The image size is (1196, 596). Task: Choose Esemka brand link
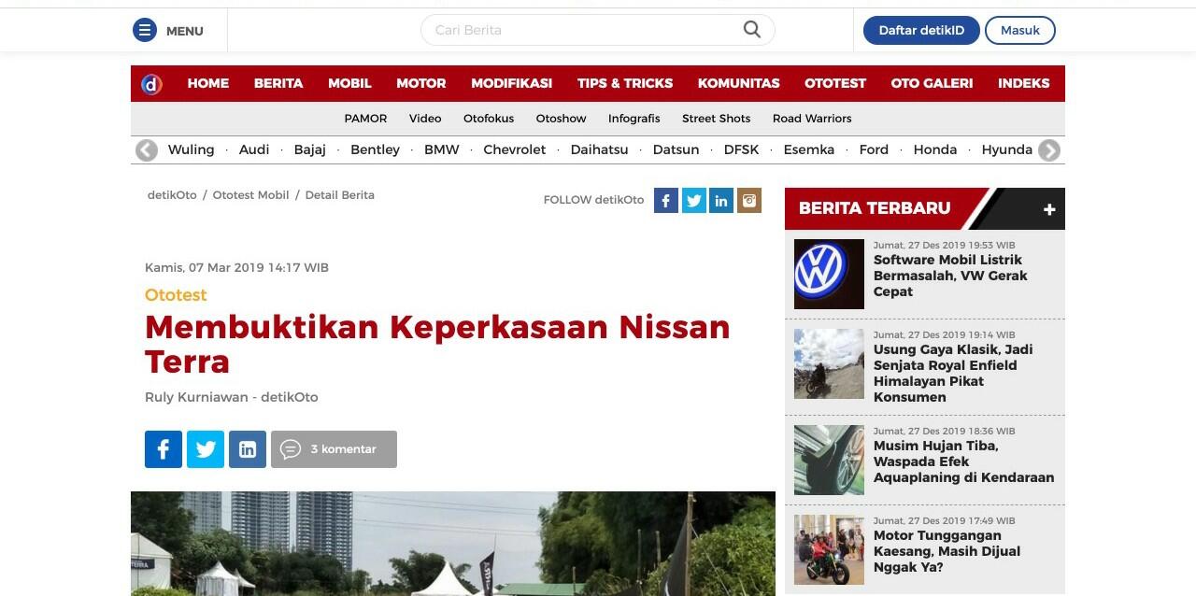click(808, 149)
